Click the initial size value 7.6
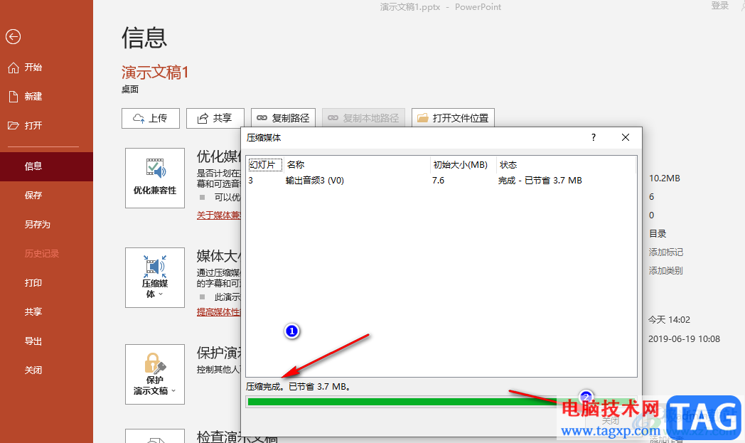This screenshot has width=745, height=443. click(438, 181)
